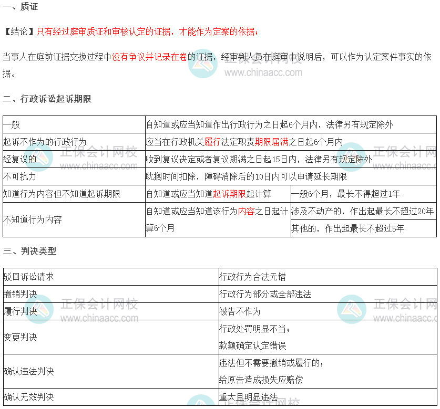Viewport: 440px width, 409px height.
Task: Click the red phrase "没有争议并记录在卷"
Action: pyautogui.click(x=149, y=57)
